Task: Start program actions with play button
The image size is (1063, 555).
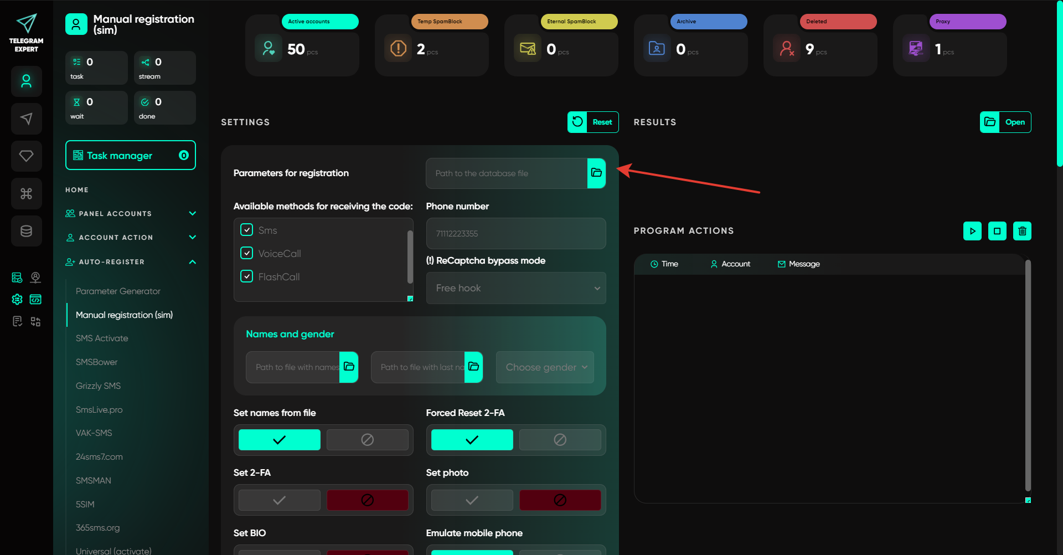Action: coord(972,231)
